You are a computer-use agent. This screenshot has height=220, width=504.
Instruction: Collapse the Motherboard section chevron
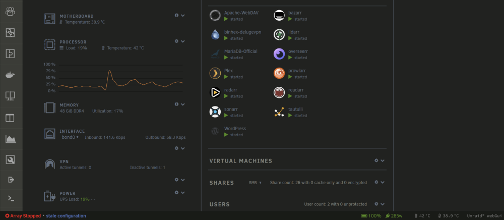click(x=183, y=16)
